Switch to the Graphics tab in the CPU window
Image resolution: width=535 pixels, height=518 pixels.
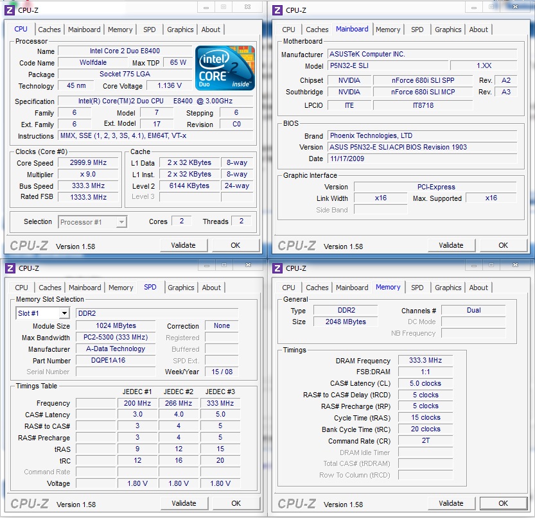180,30
